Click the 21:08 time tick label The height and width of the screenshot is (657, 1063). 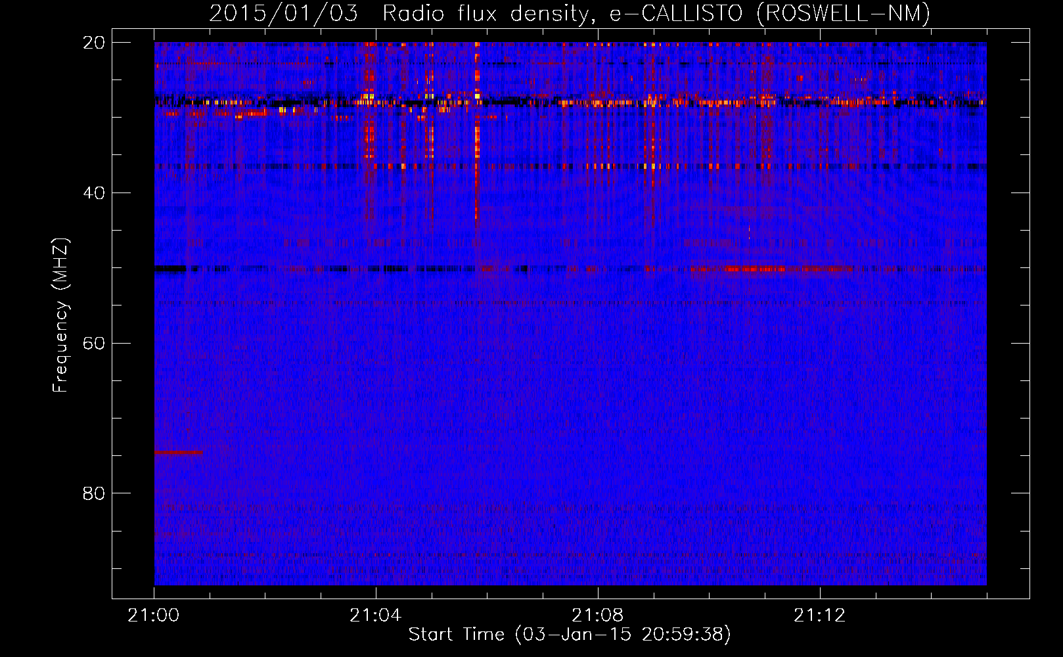598,616
